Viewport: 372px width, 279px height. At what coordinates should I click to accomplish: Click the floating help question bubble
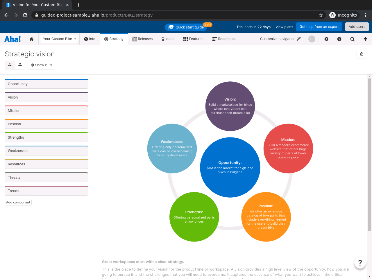click(x=360, y=263)
